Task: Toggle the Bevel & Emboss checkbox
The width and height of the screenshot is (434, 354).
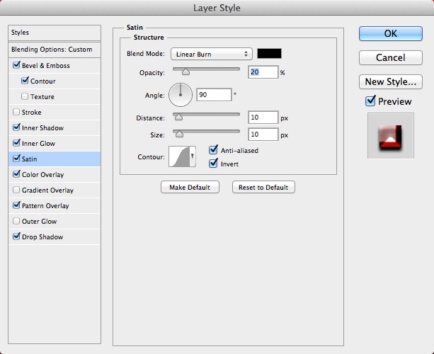Action: 16,65
